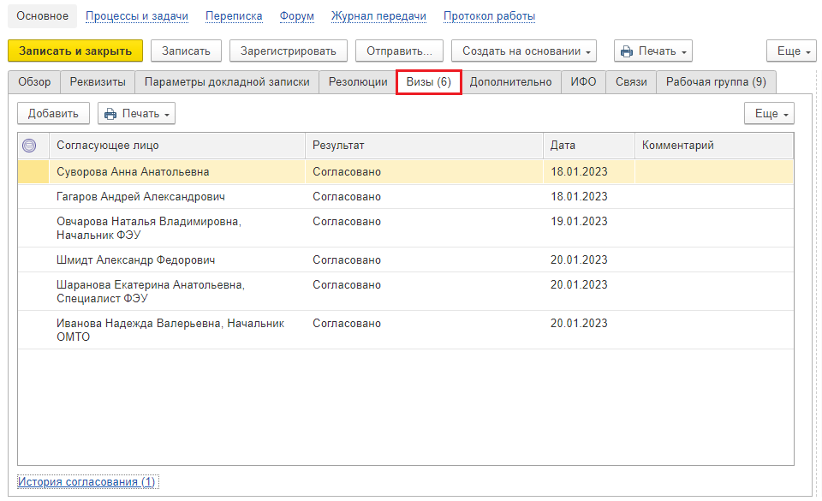Navigate to the Процессы и задачи section
The height and width of the screenshot is (501, 822).
(x=137, y=16)
